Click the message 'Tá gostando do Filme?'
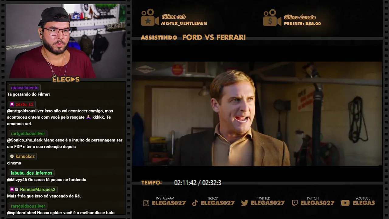The height and width of the screenshot is (219, 389). tap(29, 94)
